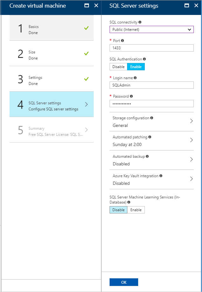Image resolution: width=202 pixels, height=292 pixels.
Task: Click the chevron on SQL Server settings step
Action: [86, 104]
